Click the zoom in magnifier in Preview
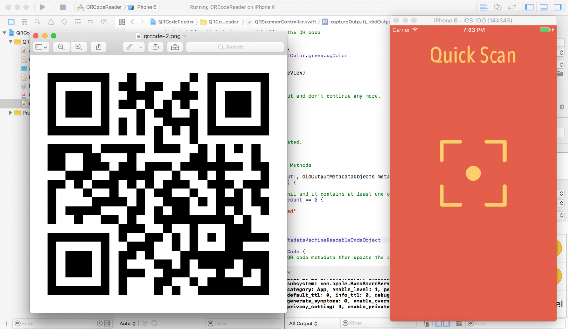 (x=78, y=47)
